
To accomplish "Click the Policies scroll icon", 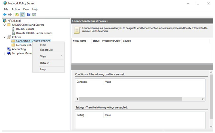I will pyautogui.click(x=9, y=37).
